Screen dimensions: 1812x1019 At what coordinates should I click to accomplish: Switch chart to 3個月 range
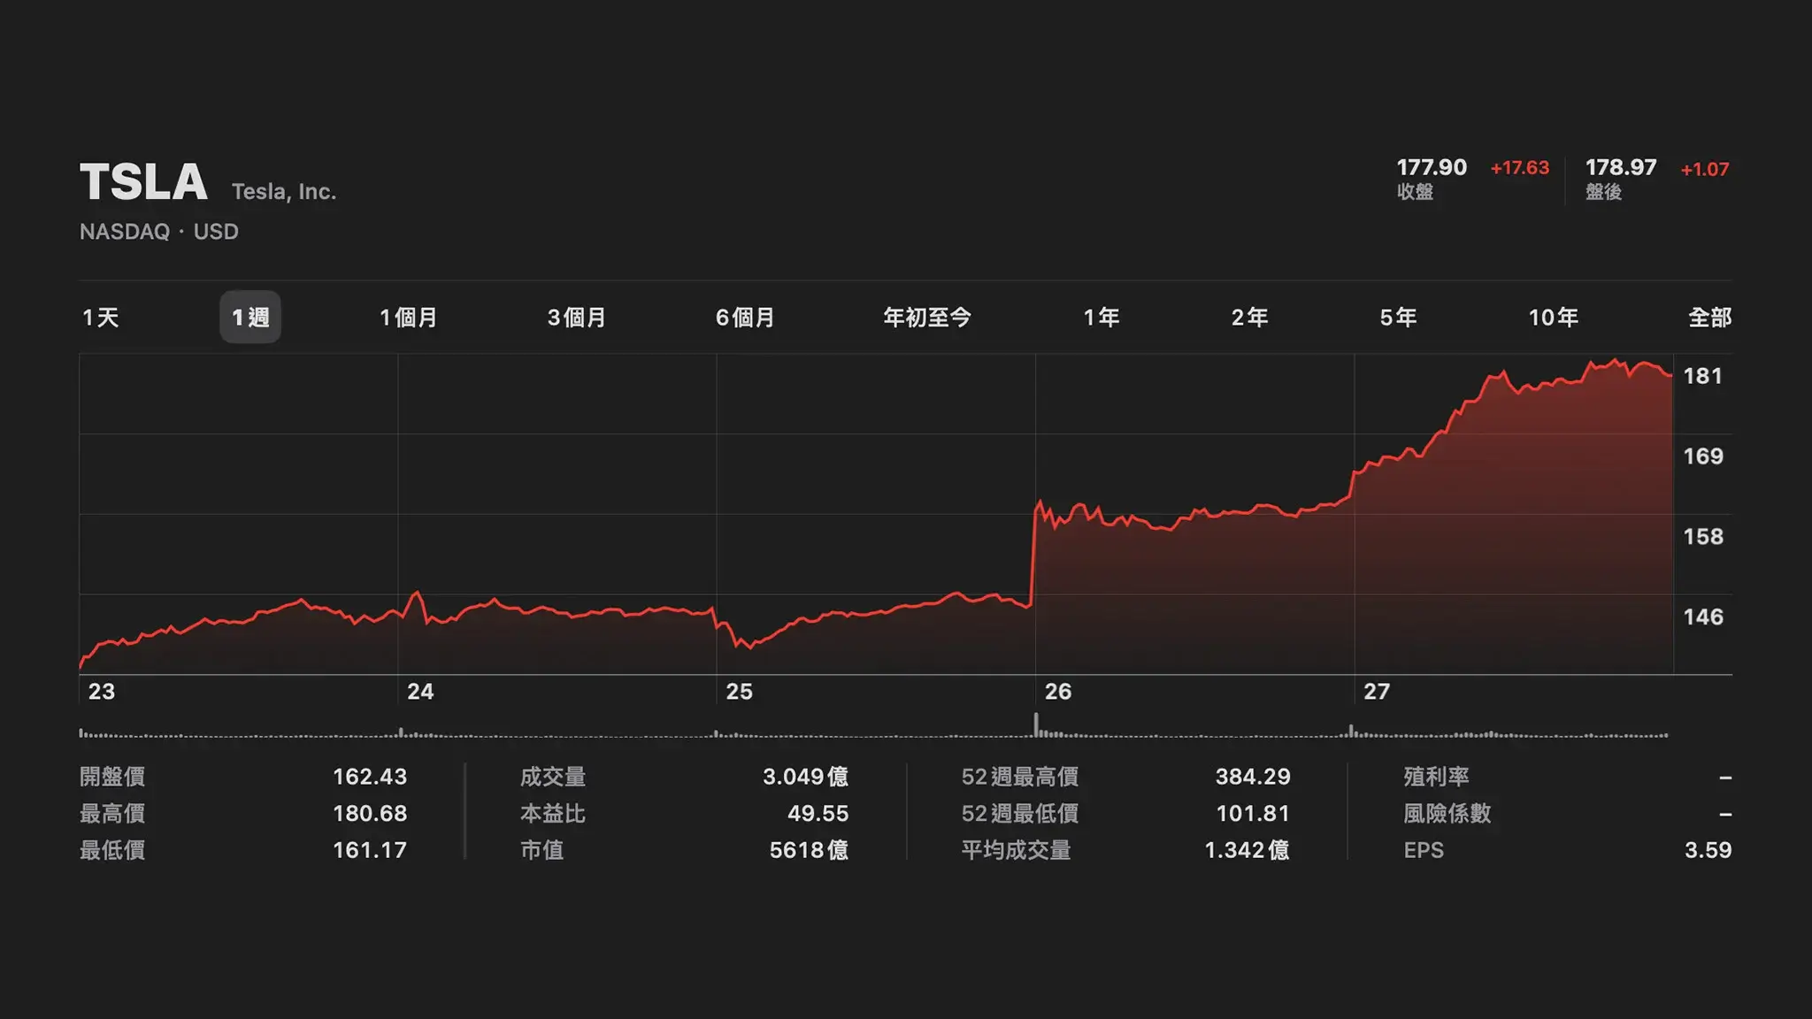[576, 318]
